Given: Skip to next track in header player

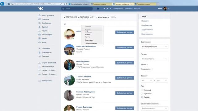Looking at the screenshot, I should coord(110,9).
